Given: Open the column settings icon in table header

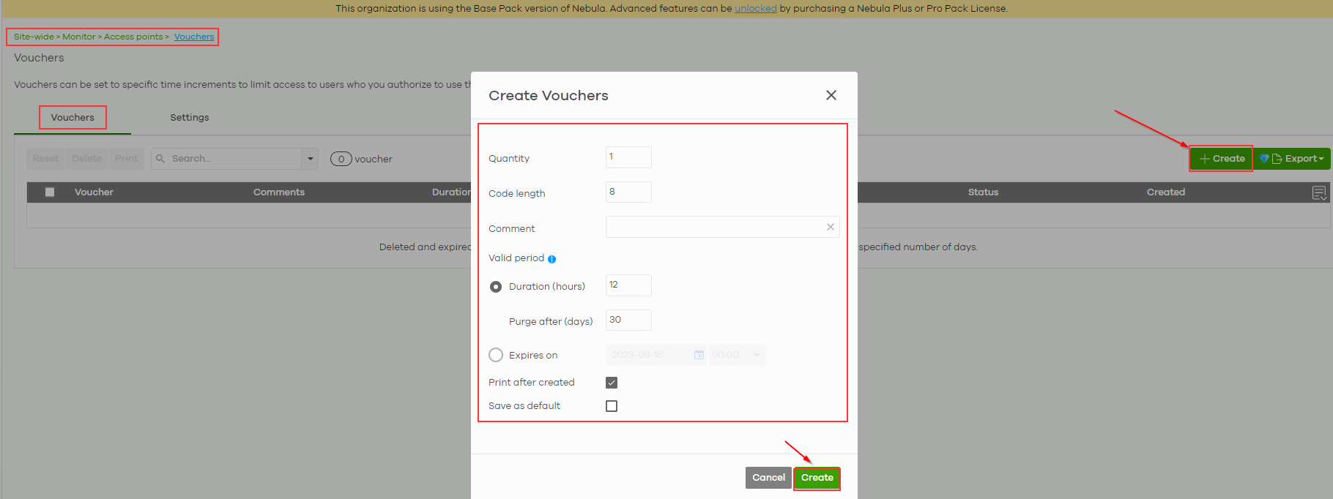Looking at the screenshot, I should pos(1319,192).
